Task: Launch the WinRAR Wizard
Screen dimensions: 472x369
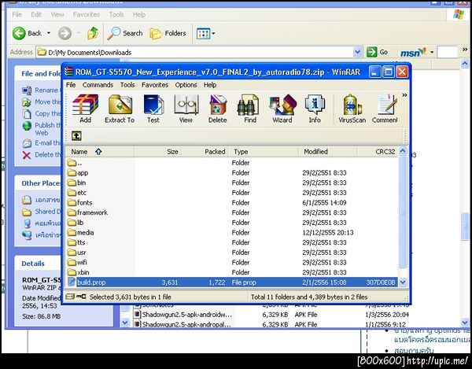Action: (282, 109)
